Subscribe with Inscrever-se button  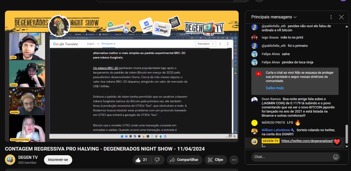point(58,160)
